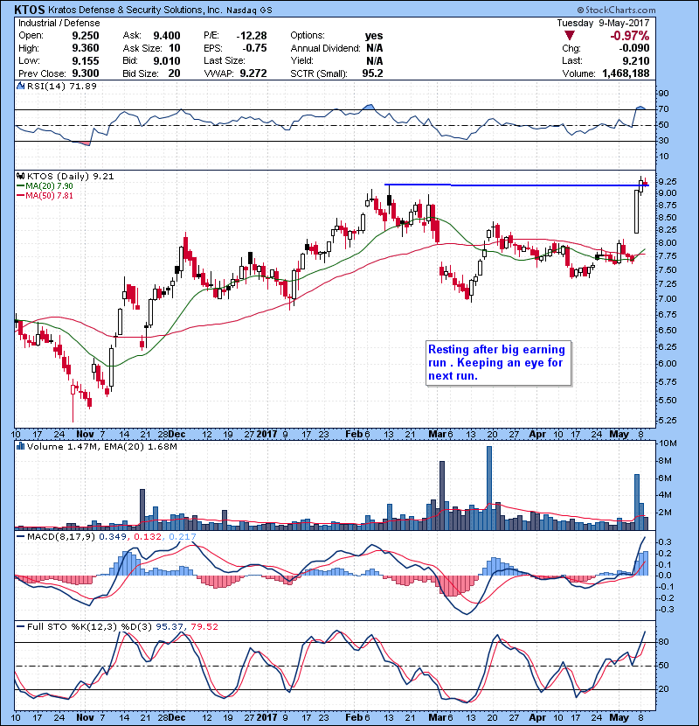Click the VWAP value 9.272

[x=253, y=73]
